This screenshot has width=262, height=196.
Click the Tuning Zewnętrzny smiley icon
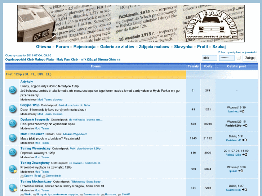click(x=13, y=169)
